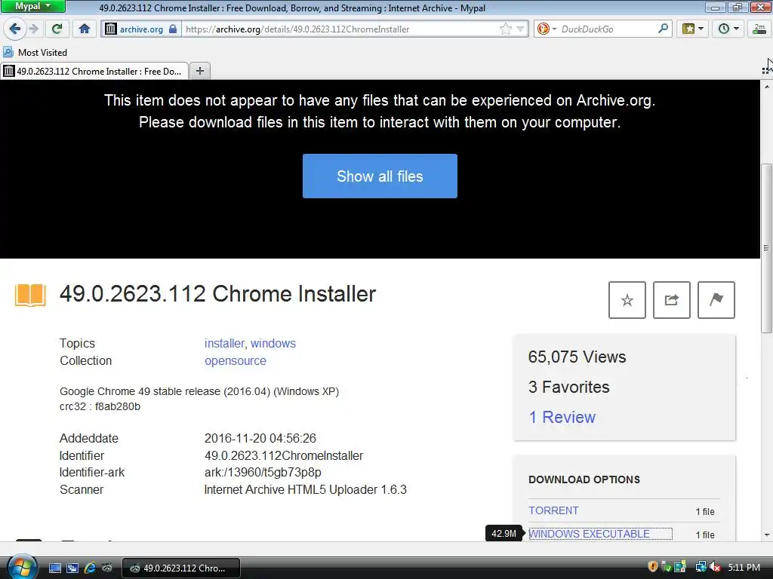Screen dimensions: 773x579
Task: Favorite this item with the star button
Action: coord(627,300)
